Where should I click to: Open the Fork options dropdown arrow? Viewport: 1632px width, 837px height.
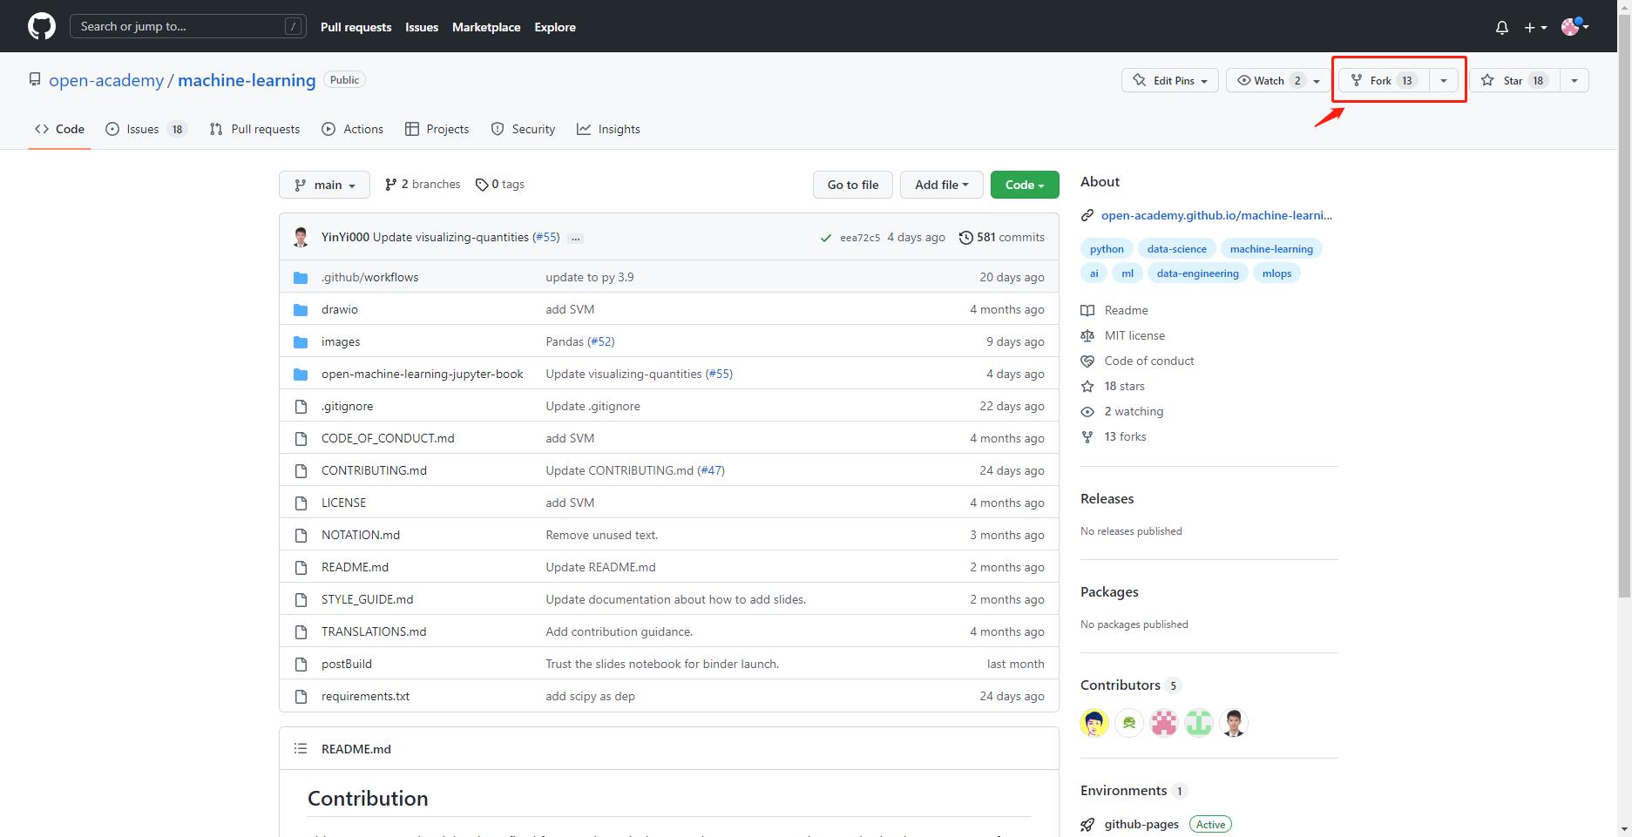pyautogui.click(x=1444, y=81)
